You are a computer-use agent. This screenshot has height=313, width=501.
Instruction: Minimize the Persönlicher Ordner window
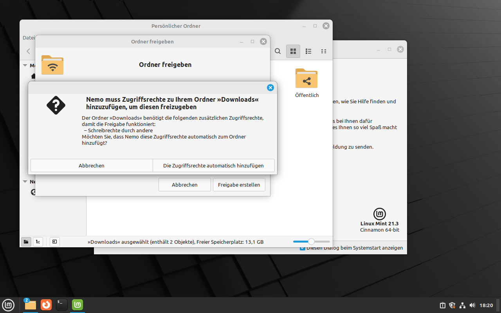304,26
